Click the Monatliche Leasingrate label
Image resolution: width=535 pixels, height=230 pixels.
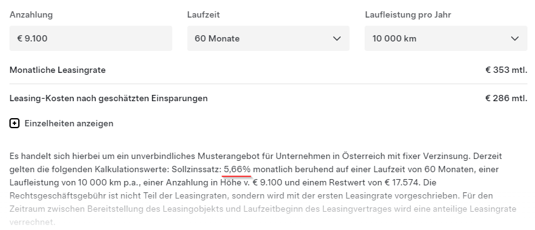[58, 70]
